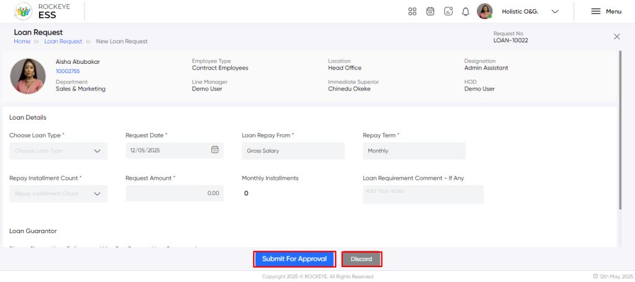635x282 pixels.
Task: Click the Discard button
Action: (x=362, y=259)
